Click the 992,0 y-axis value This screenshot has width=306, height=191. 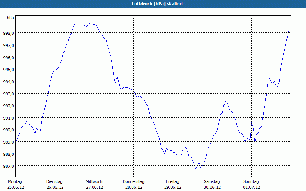click(8, 106)
